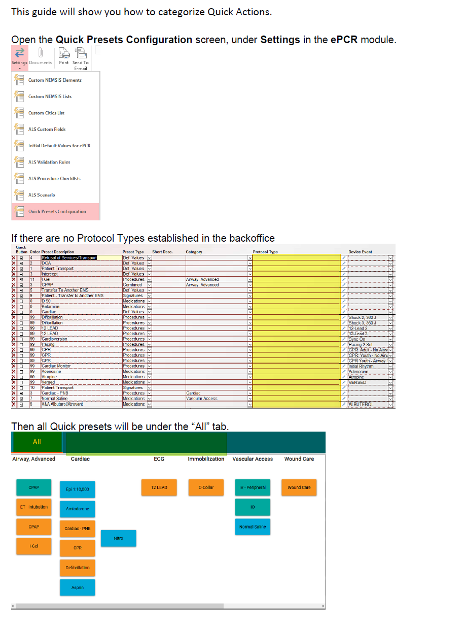Click the Nitro quick preset button
Viewport: 465px width, 622px height.
pos(119,538)
